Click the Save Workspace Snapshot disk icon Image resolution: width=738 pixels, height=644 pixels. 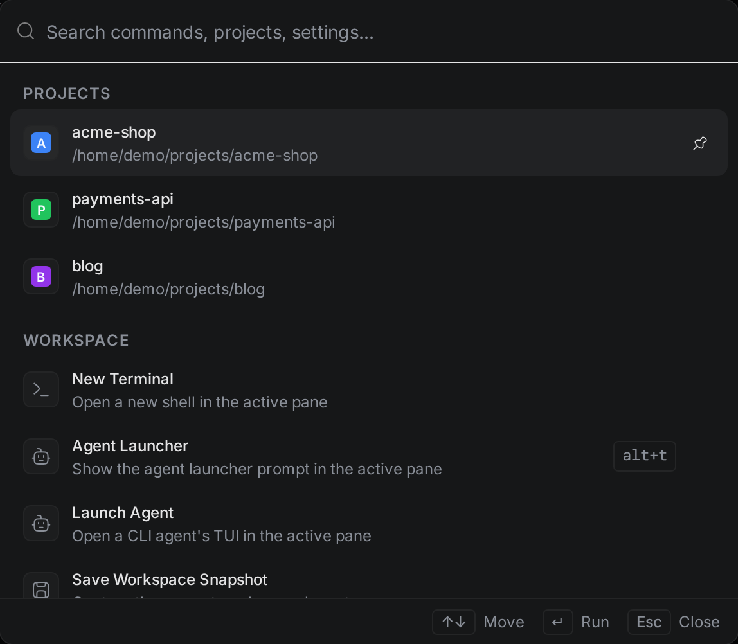click(x=41, y=586)
